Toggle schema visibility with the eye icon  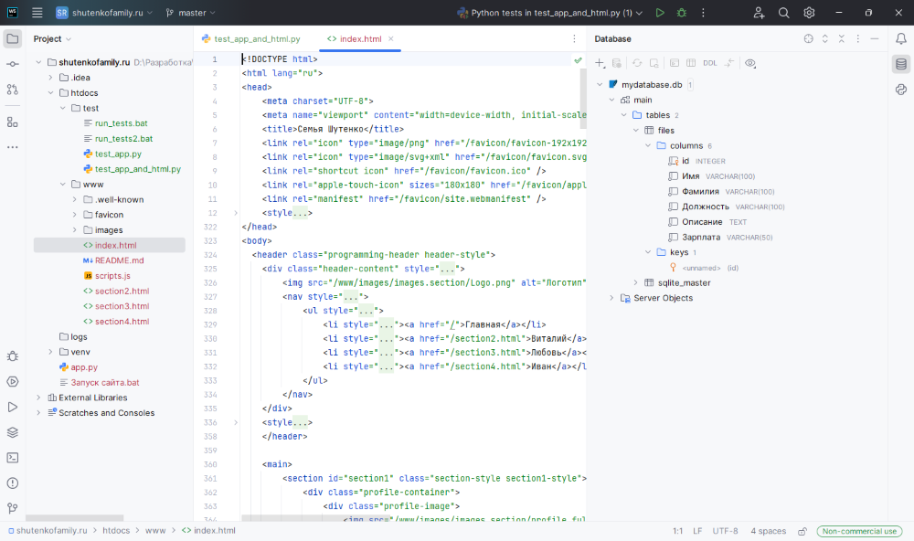[x=749, y=62]
